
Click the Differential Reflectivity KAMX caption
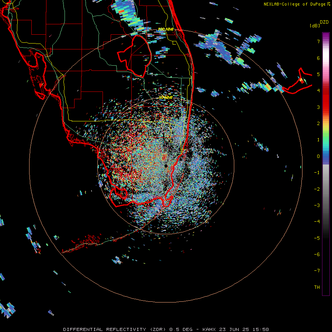tap(166, 329)
